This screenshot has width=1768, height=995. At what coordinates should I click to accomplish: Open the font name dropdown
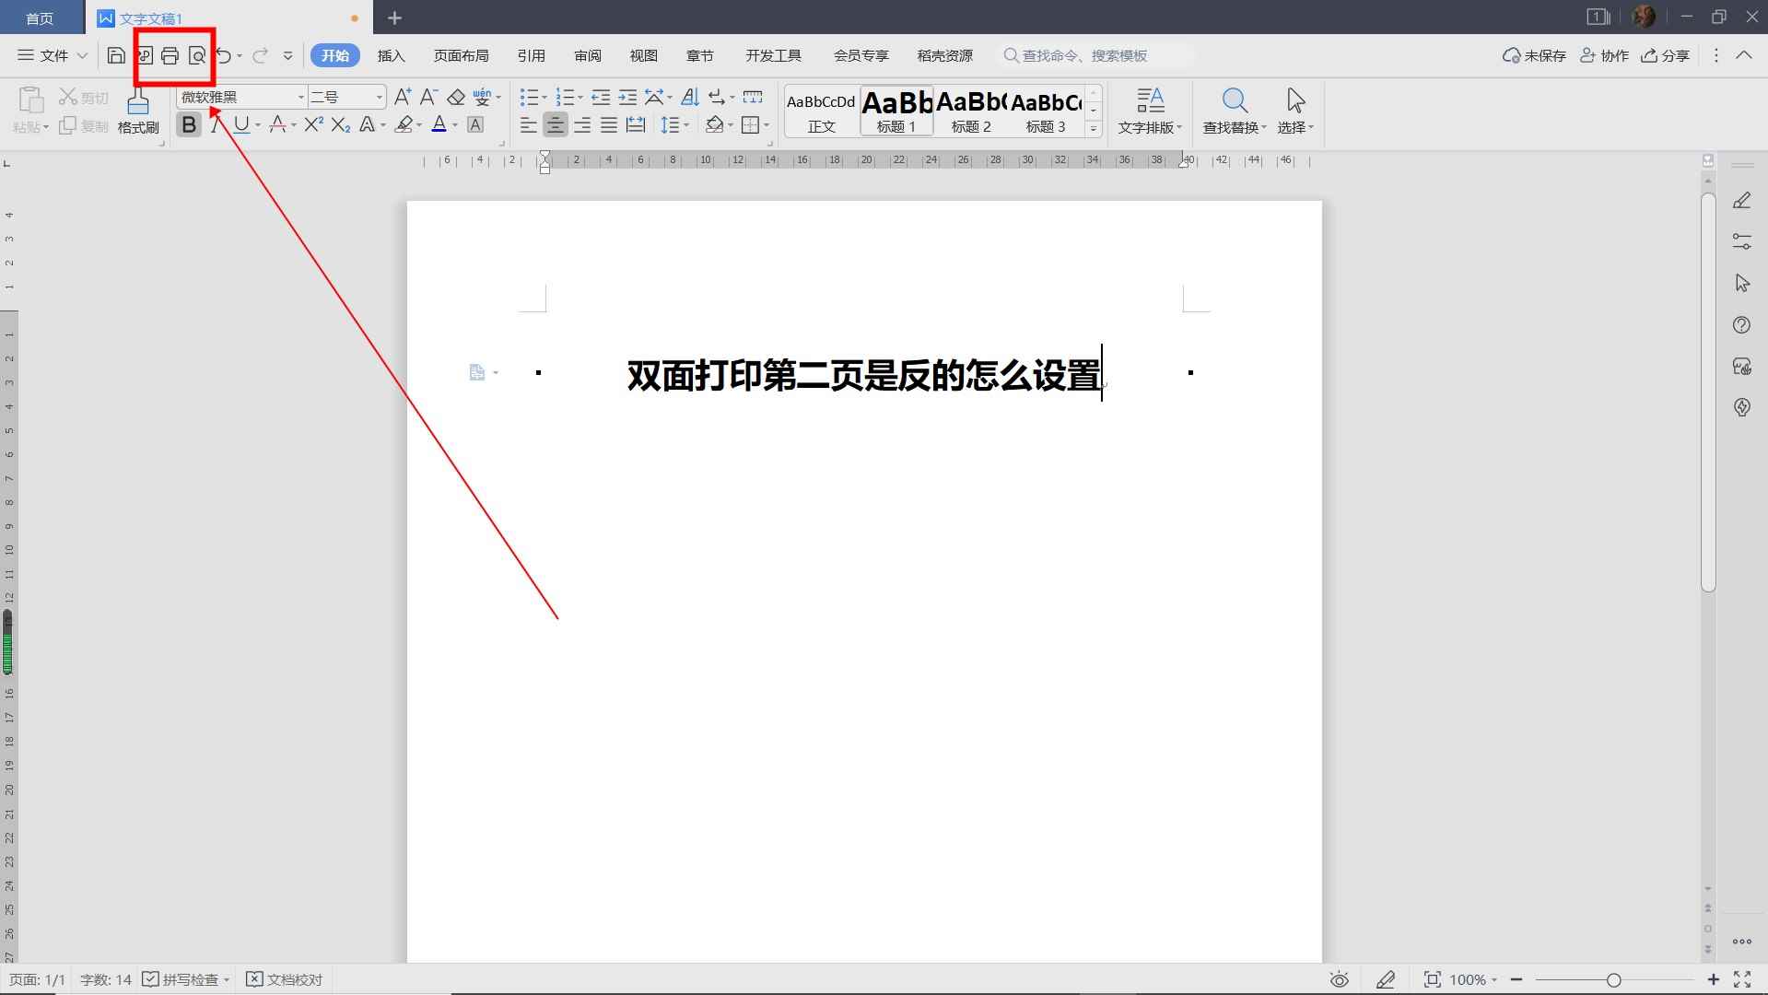tap(301, 96)
